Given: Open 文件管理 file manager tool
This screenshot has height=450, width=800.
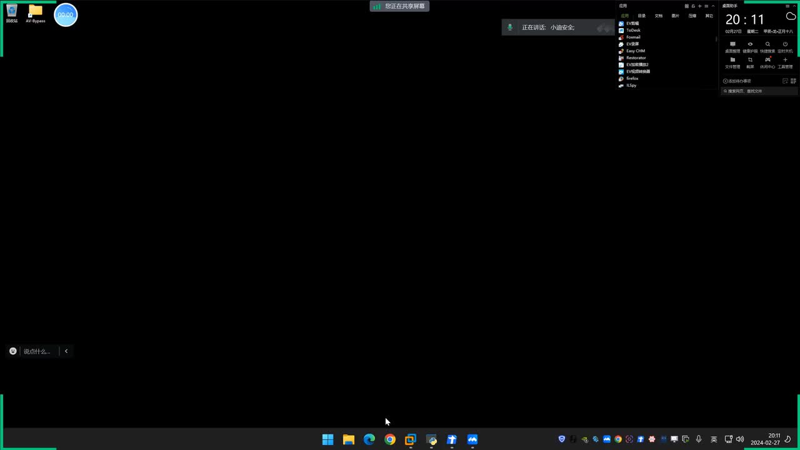Looking at the screenshot, I should [x=732, y=62].
